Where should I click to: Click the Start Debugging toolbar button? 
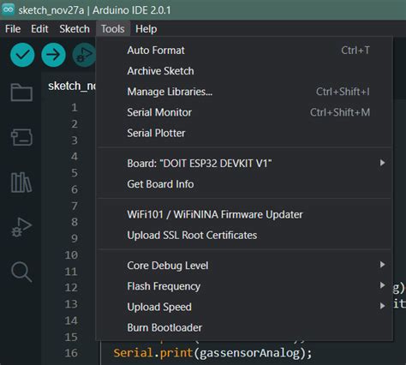(x=84, y=55)
